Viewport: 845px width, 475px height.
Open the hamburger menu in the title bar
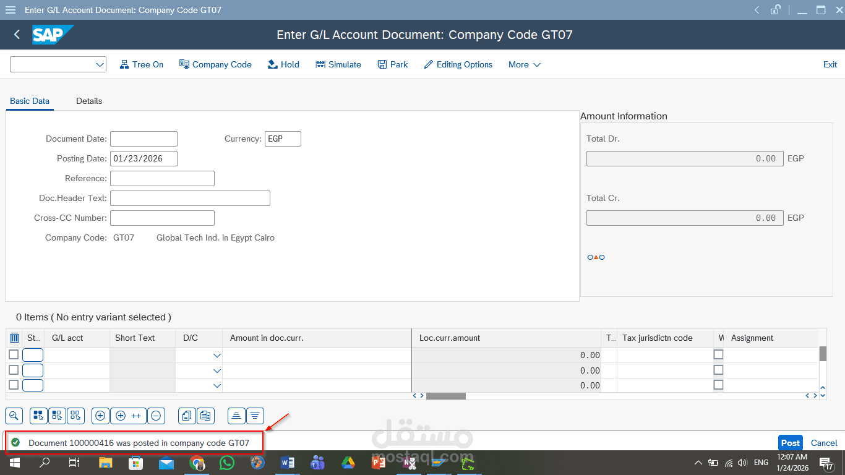(10, 10)
